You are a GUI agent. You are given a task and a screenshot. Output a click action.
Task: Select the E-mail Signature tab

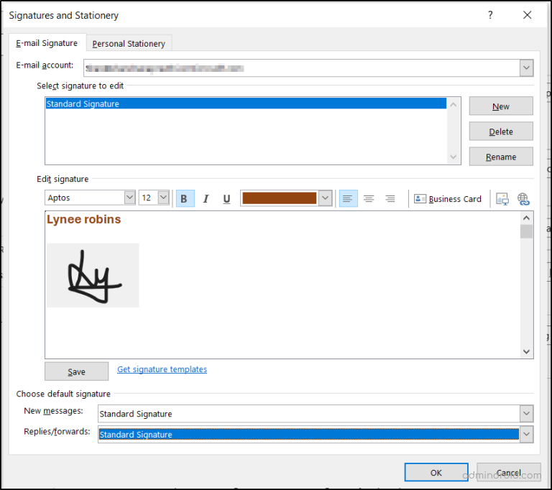47,43
